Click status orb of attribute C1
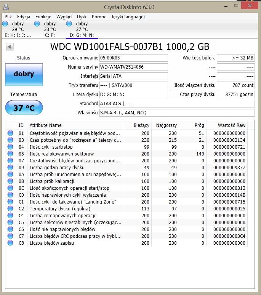This screenshot has width=261, height=295. 10,202
